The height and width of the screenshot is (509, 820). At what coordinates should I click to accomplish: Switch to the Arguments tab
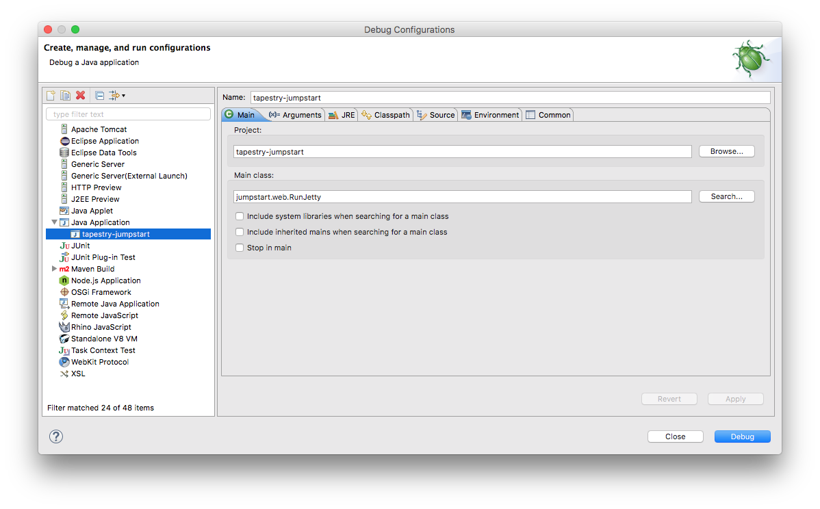[x=295, y=115]
